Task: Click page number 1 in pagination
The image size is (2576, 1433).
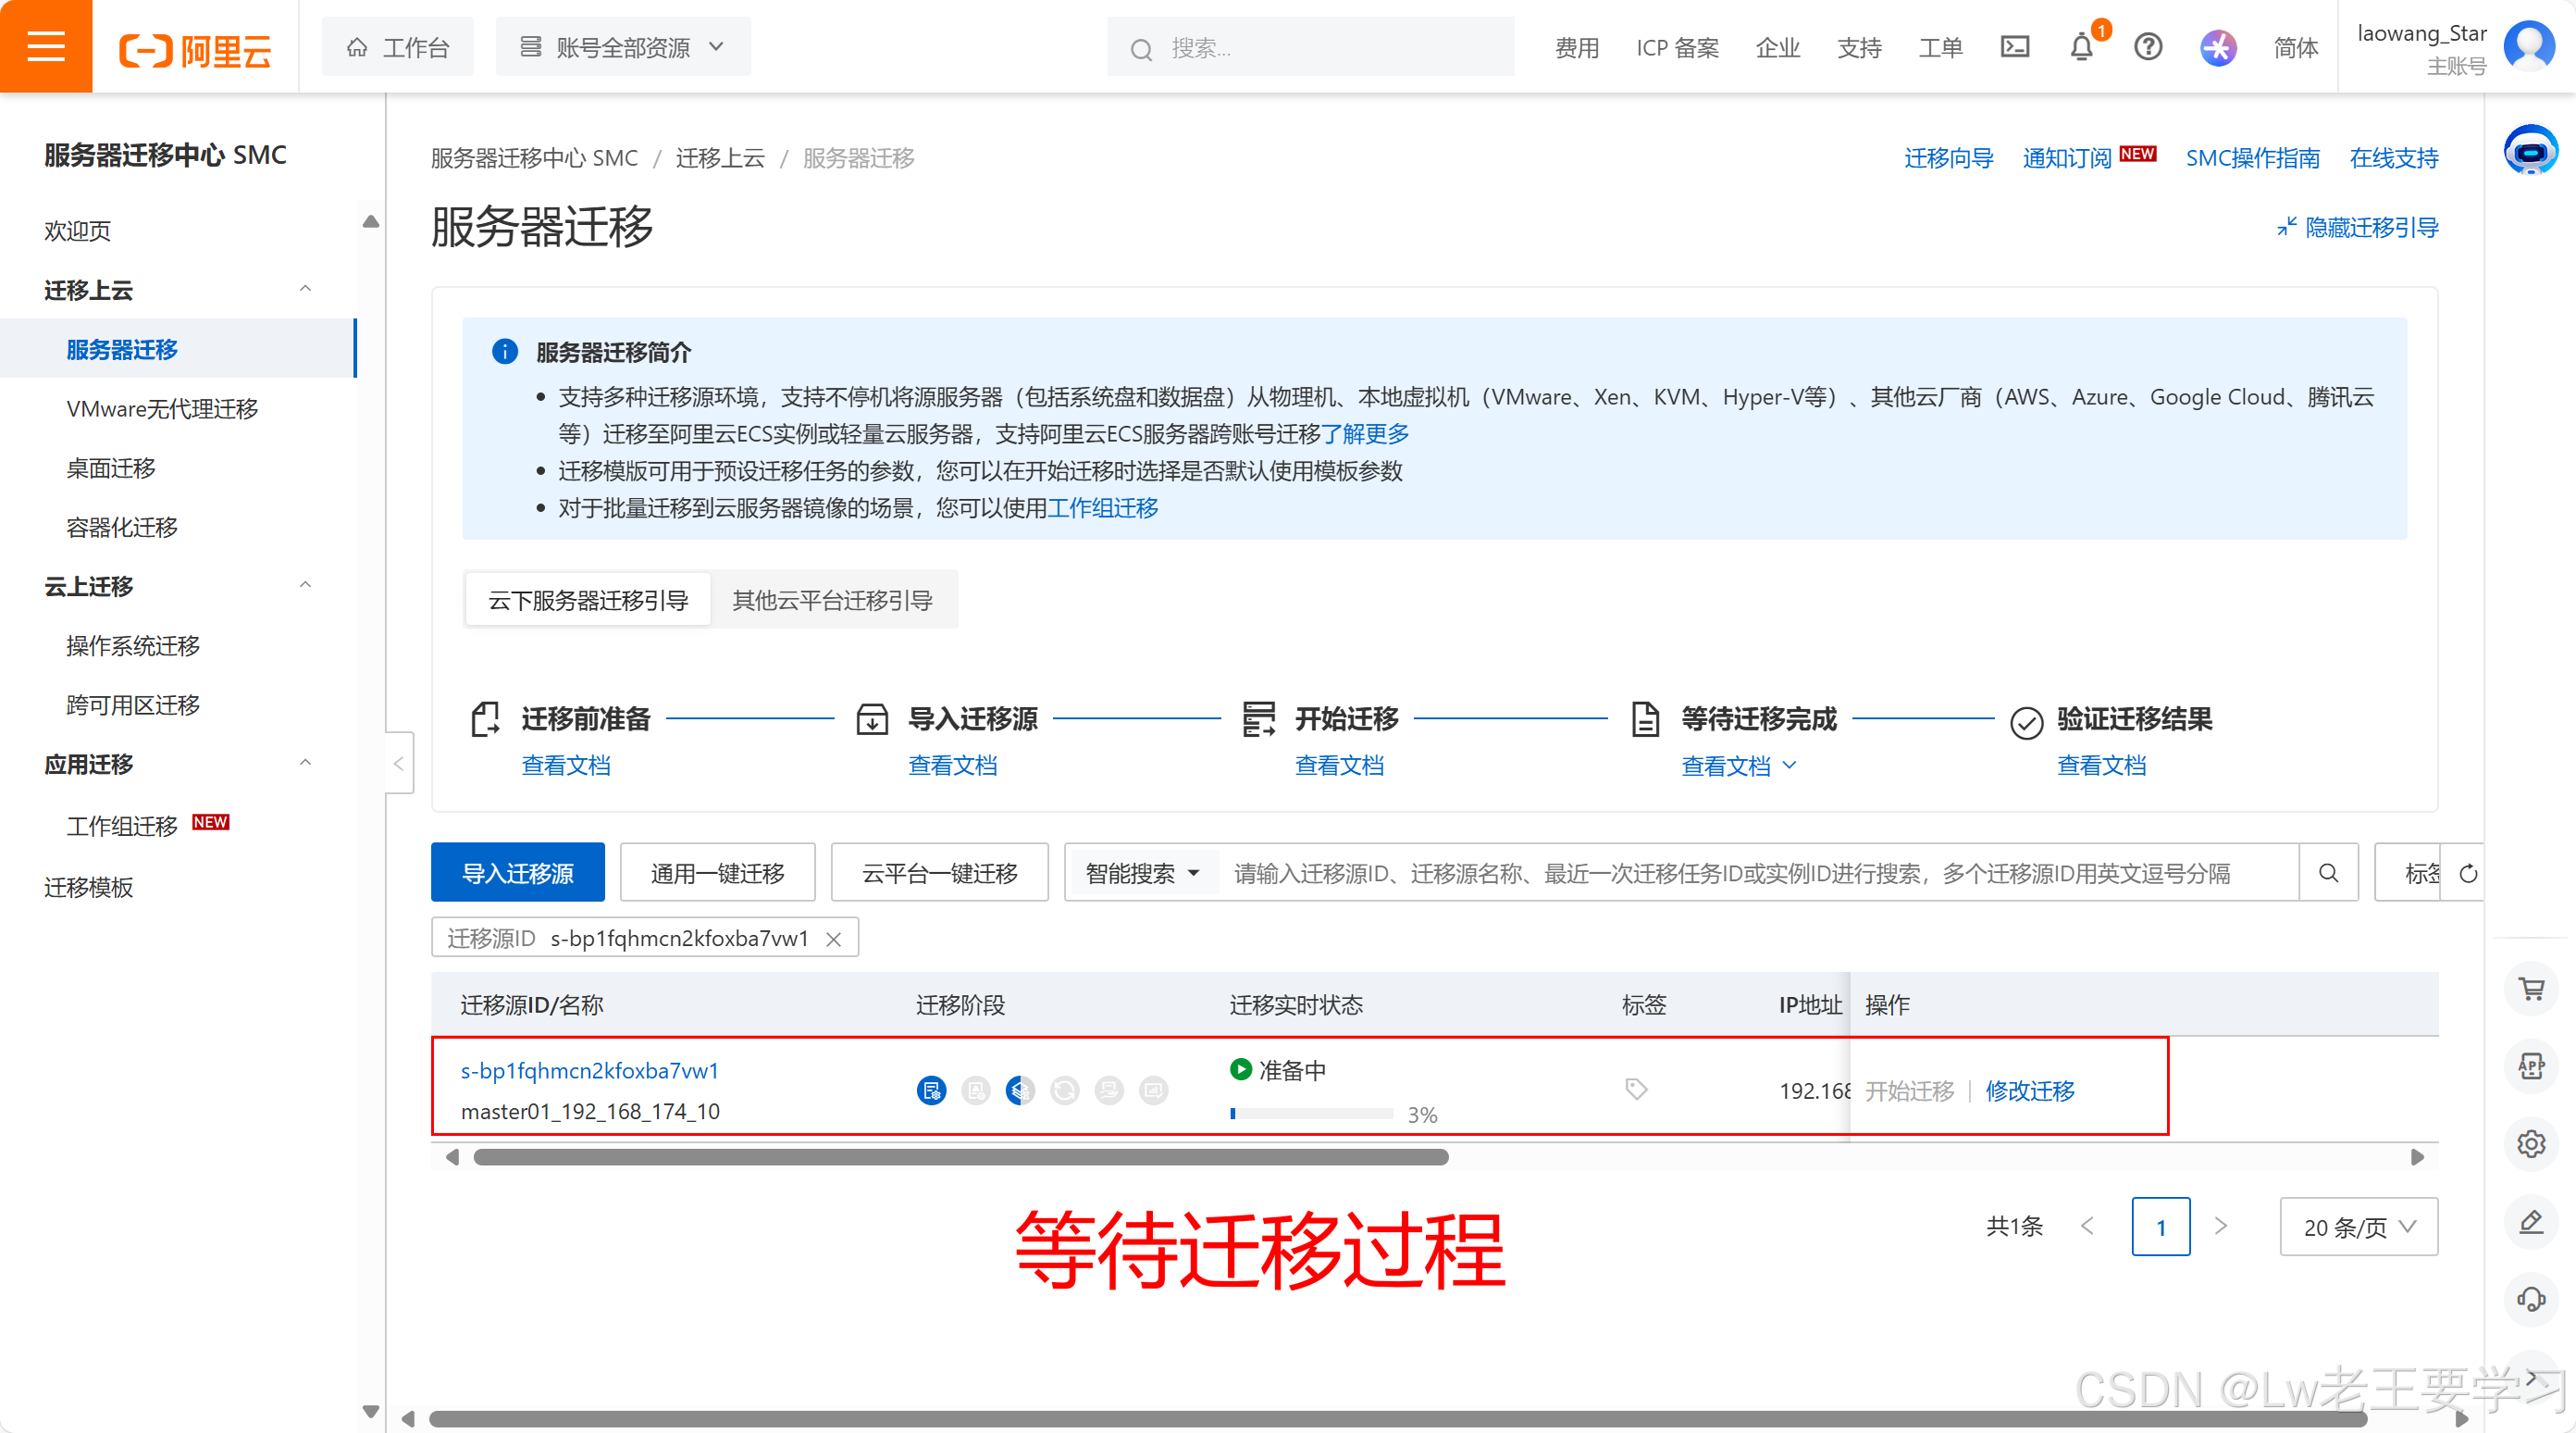Action: tap(2161, 1227)
